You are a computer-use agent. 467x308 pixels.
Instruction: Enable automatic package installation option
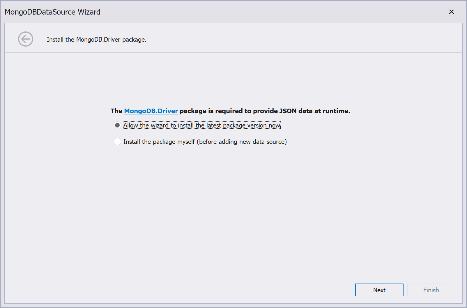click(117, 125)
